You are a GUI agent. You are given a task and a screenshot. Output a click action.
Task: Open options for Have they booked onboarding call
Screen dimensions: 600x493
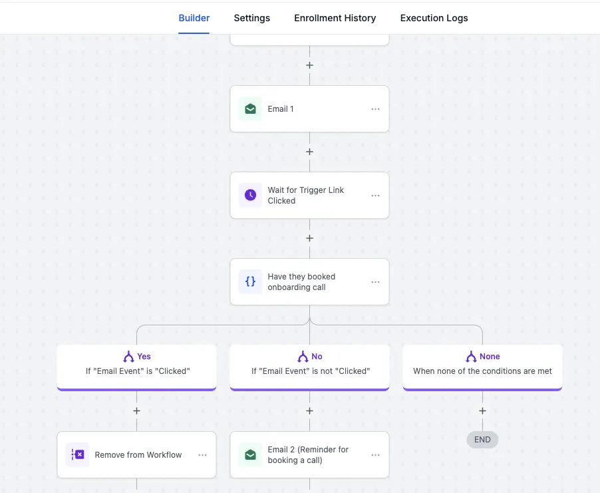pyautogui.click(x=375, y=281)
